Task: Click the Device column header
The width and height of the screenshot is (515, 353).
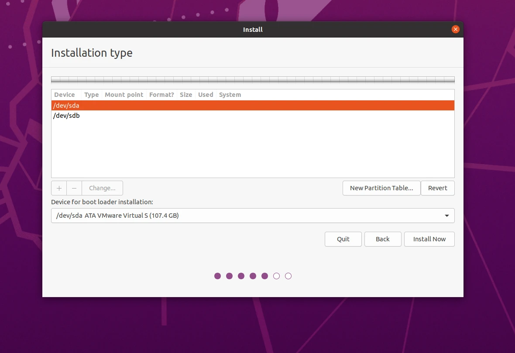Action: click(x=65, y=95)
